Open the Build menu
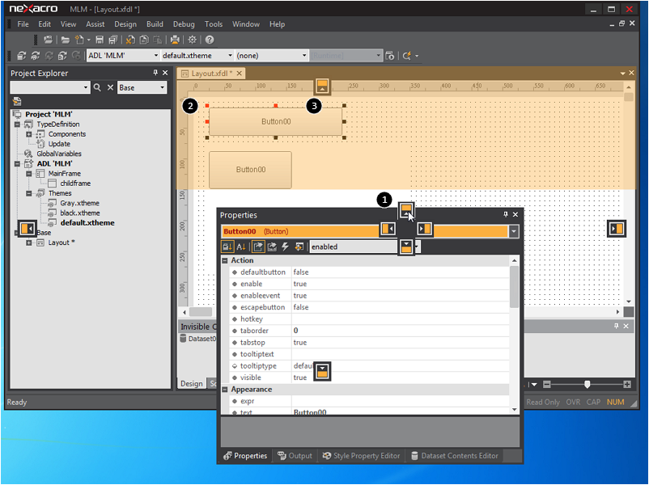Image resolution: width=649 pixels, height=485 pixels. [155, 24]
